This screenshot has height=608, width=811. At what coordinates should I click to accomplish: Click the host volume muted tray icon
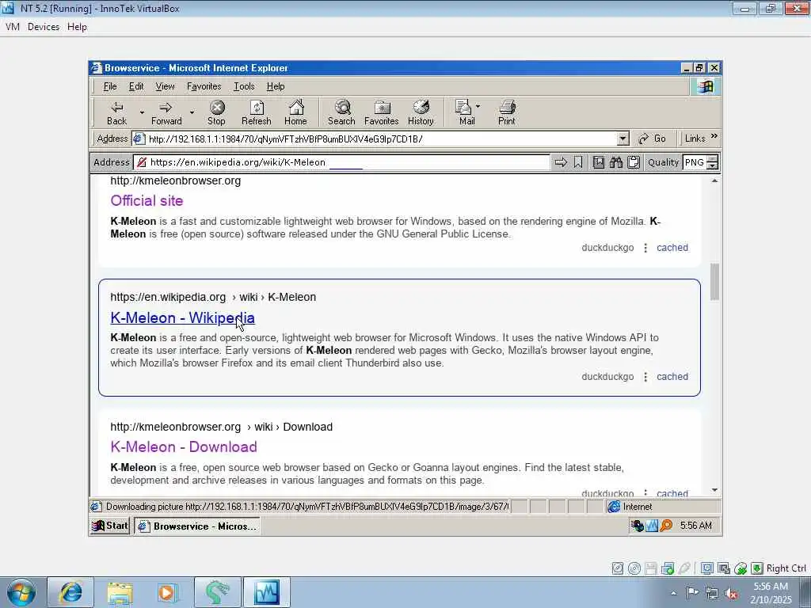pos(731,594)
